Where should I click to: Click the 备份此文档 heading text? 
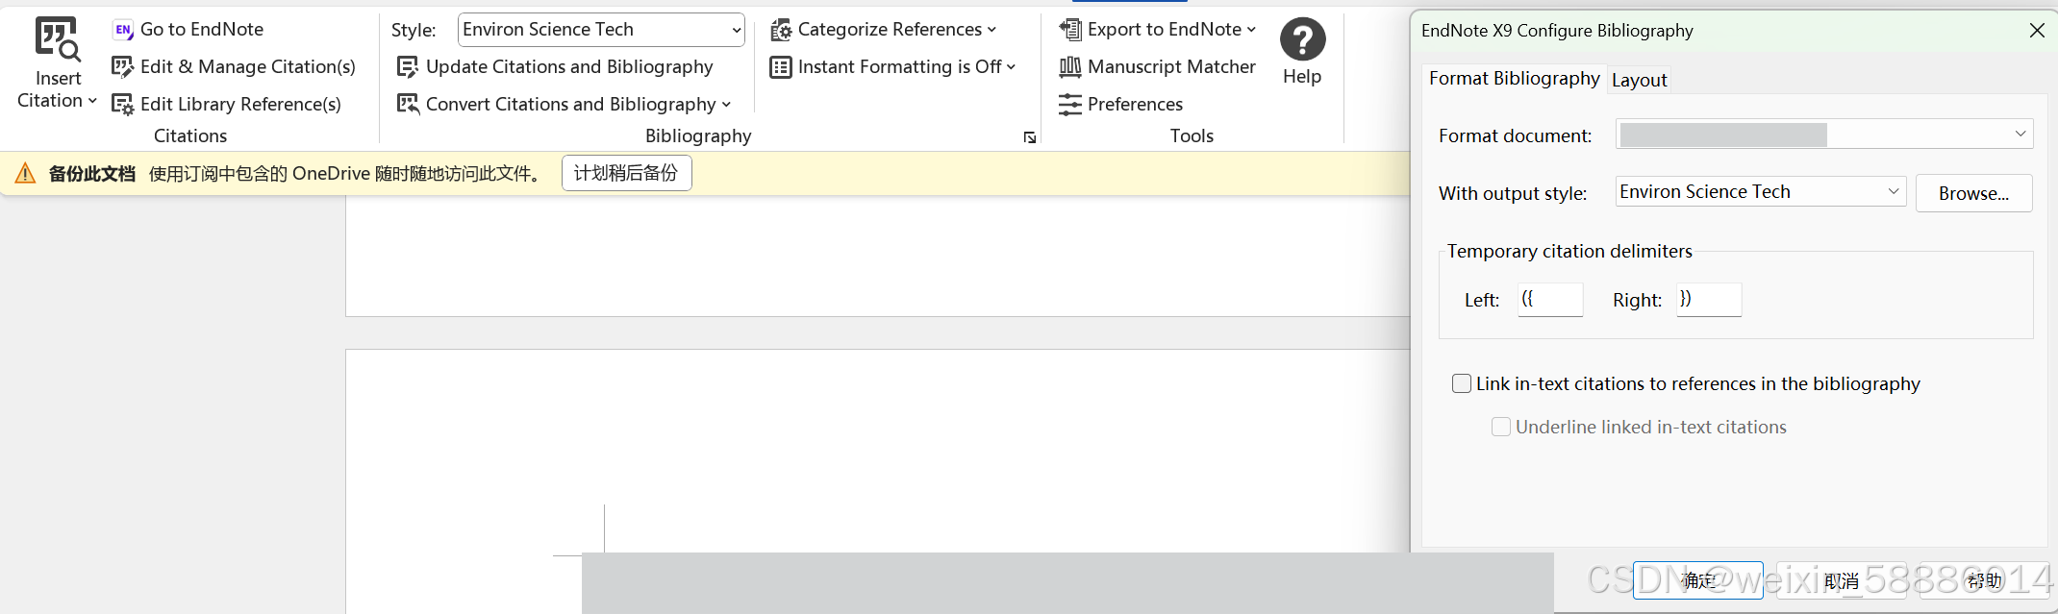point(92,174)
